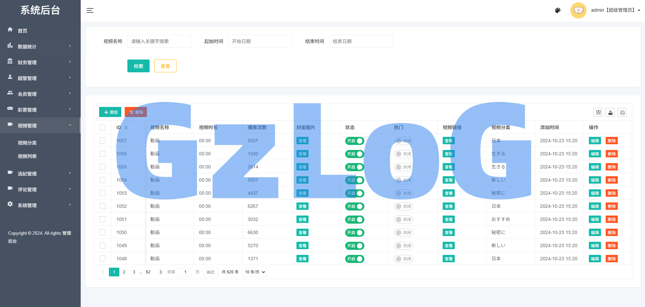The width and height of the screenshot is (645, 307).
Task: Open the 10条/页 page size dropdown
Action: (x=254, y=272)
